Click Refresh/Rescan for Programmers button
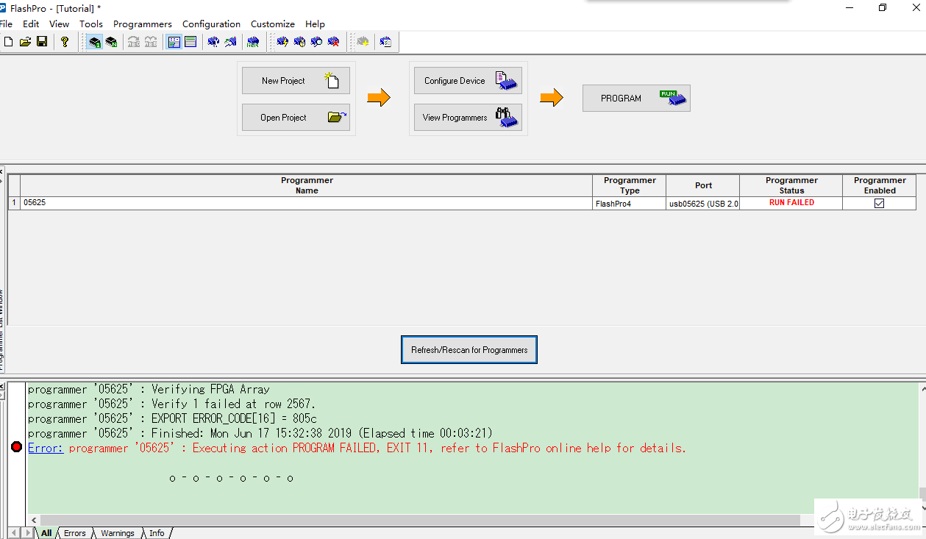Viewport: 926px width, 539px height. click(469, 350)
